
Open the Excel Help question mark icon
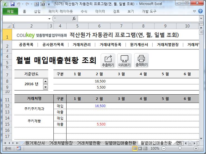[x=200, y=11]
